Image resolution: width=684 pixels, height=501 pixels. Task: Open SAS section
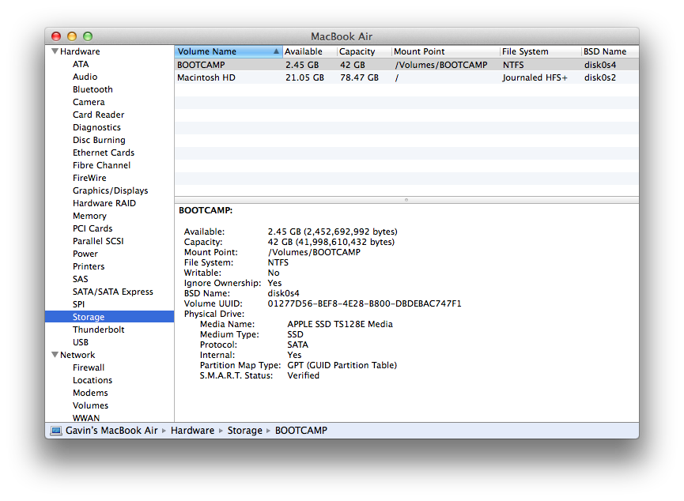coord(81,279)
